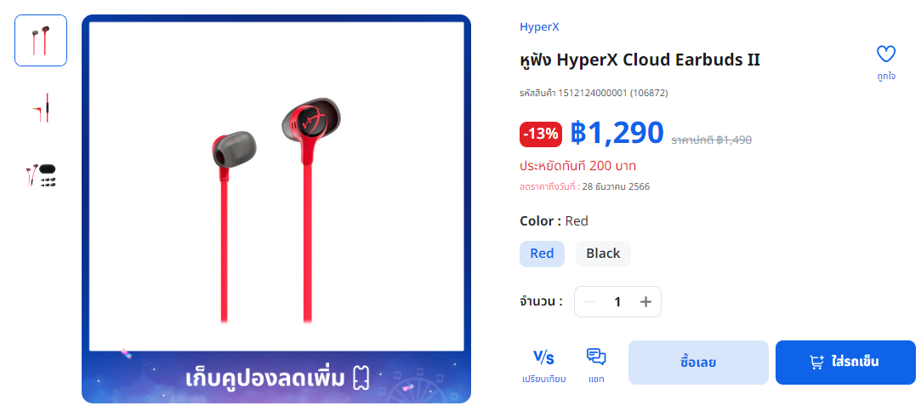Select the Red color option

click(542, 254)
